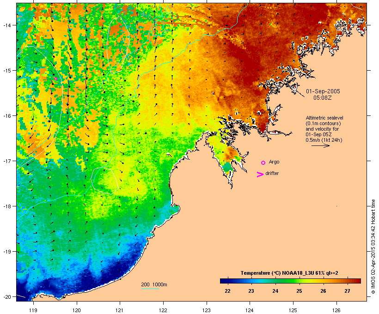Click the magenta drifter symbol in legend
Screen dimensions: 379x314
click(x=260, y=175)
